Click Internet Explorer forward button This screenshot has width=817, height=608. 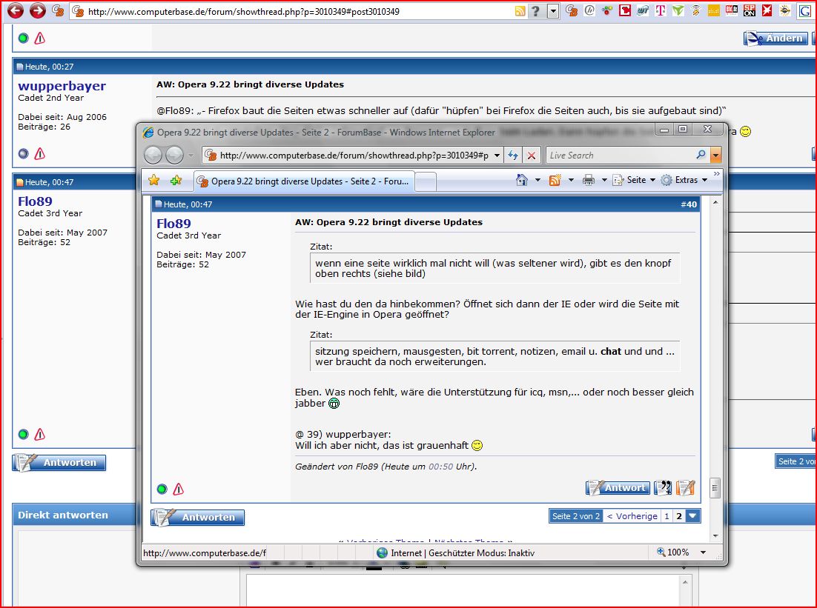point(174,155)
